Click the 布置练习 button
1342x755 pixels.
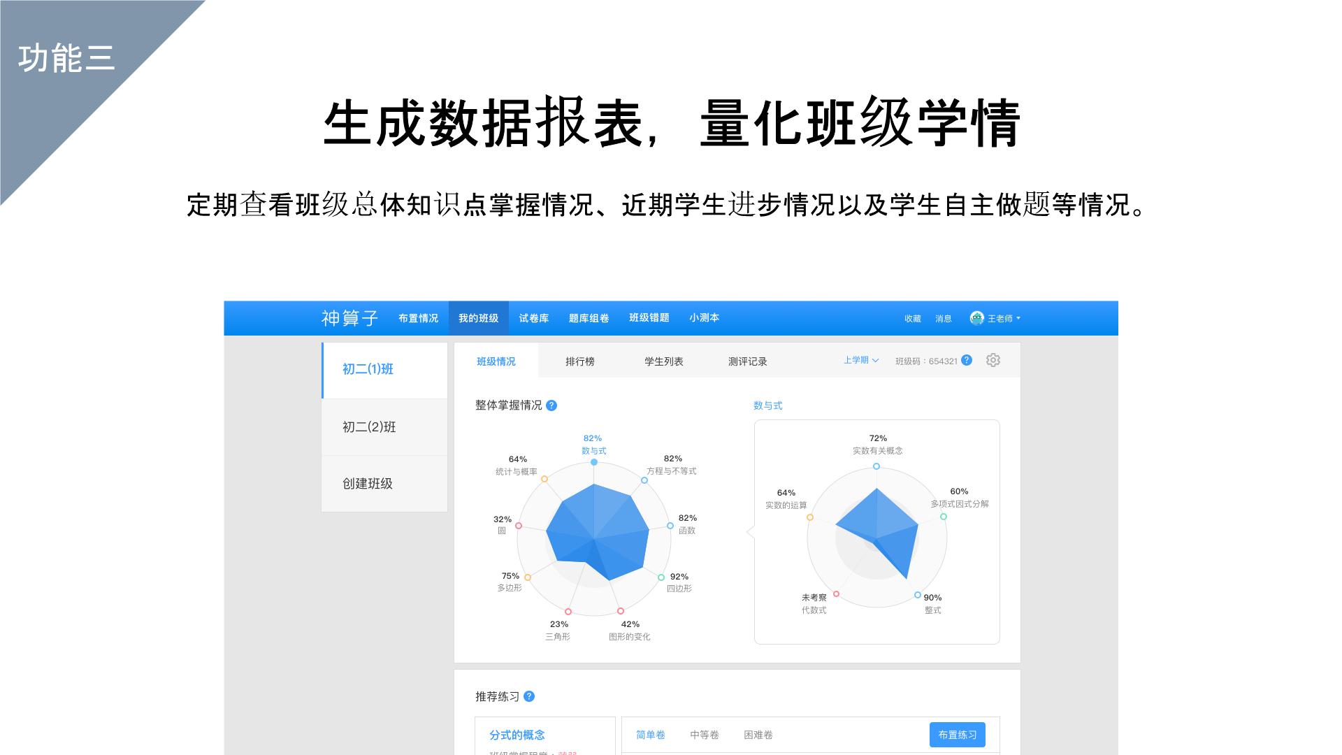click(x=957, y=735)
